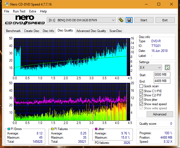180x148 pixels.
Task: Open the BENQ drive selection dropdown
Action: (81, 20)
